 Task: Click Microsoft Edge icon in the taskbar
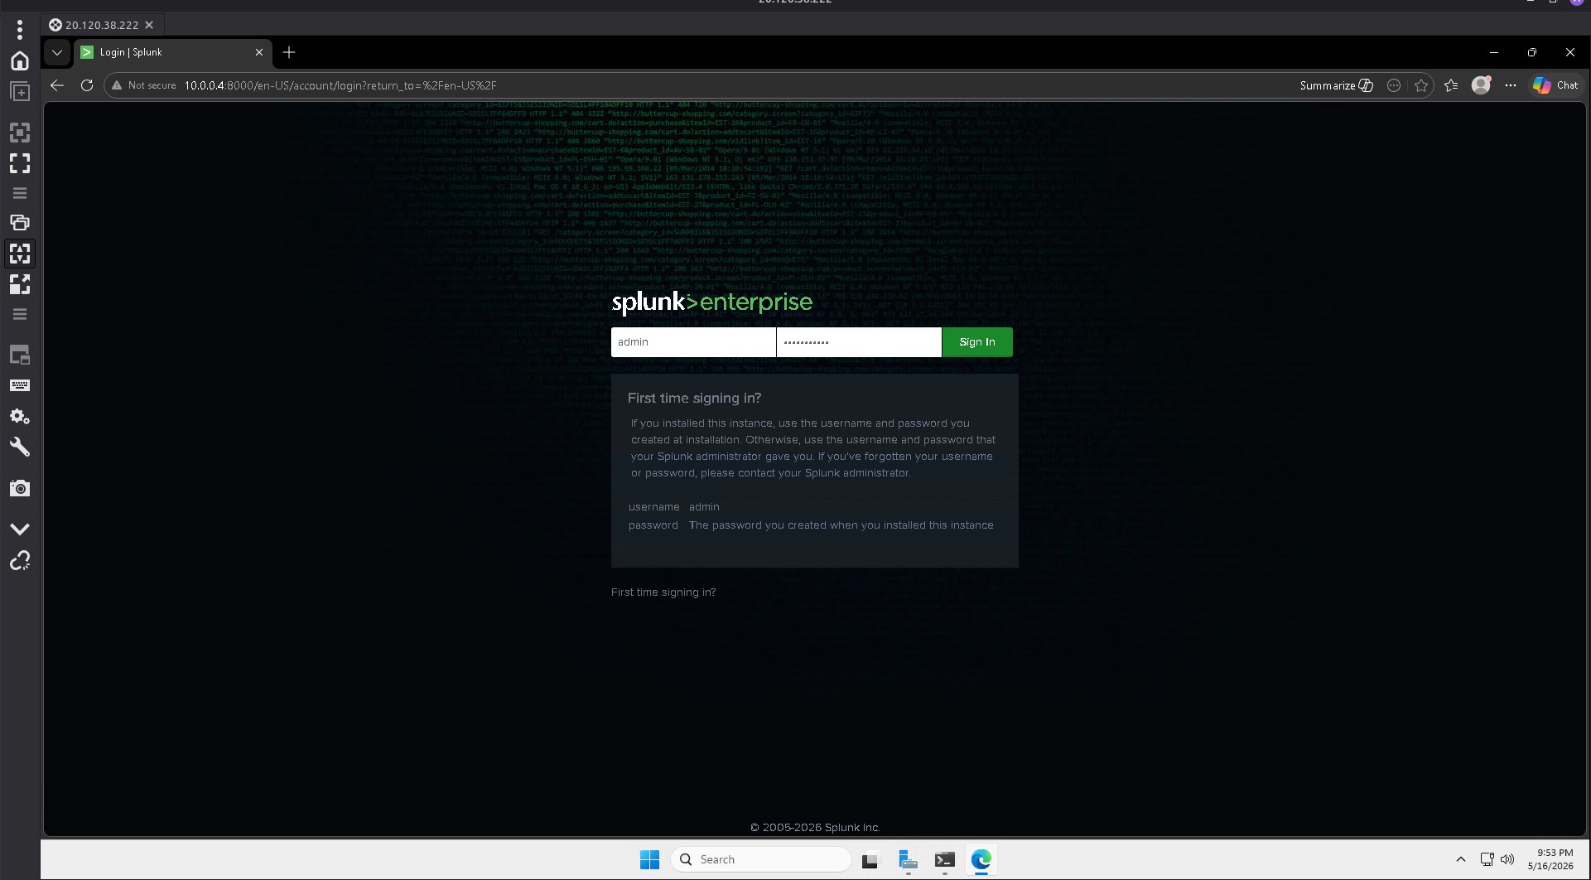tap(981, 860)
